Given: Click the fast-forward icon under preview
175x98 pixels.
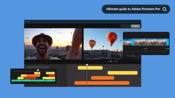Looking at the screenshot, I should (113, 61).
